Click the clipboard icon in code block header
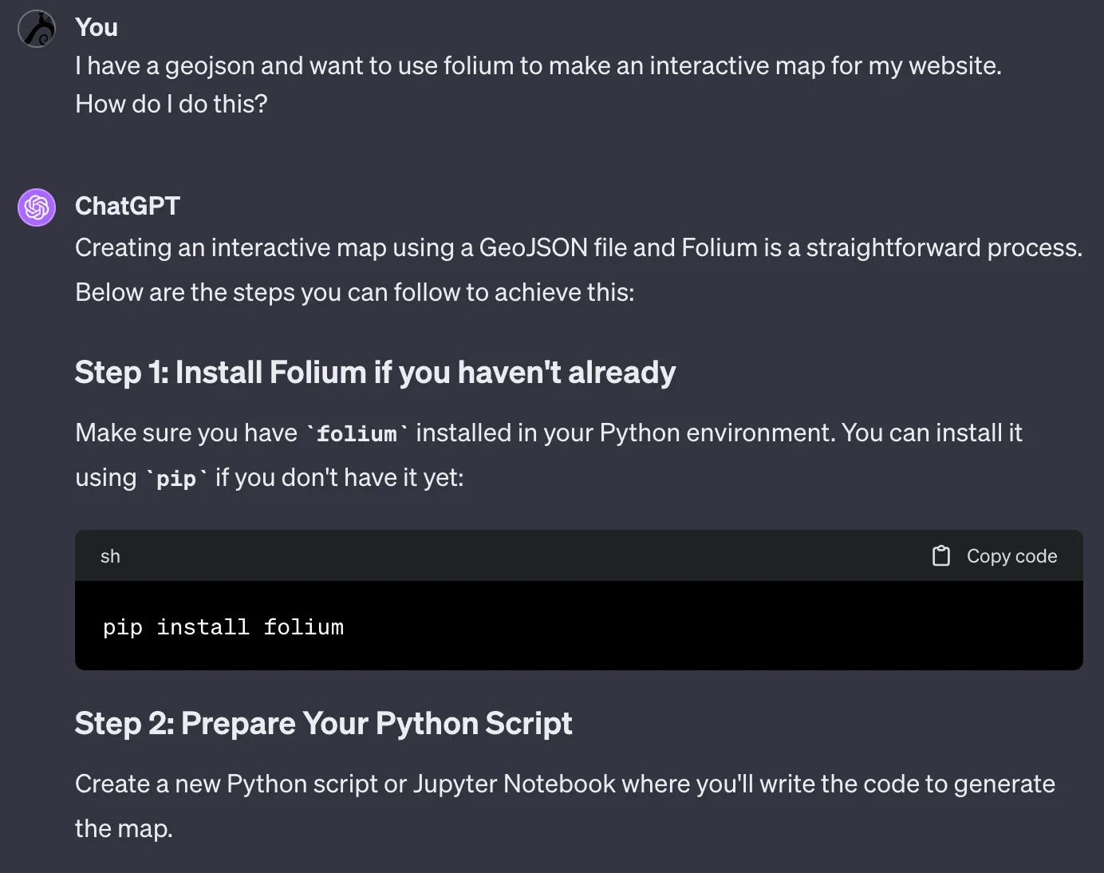The width and height of the screenshot is (1104, 873). [x=941, y=556]
